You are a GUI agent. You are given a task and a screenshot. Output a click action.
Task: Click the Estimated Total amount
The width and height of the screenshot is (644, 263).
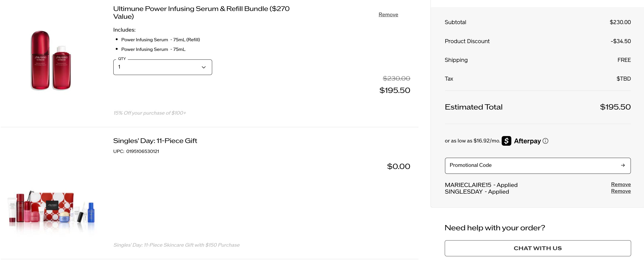click(x=615, y=107)
